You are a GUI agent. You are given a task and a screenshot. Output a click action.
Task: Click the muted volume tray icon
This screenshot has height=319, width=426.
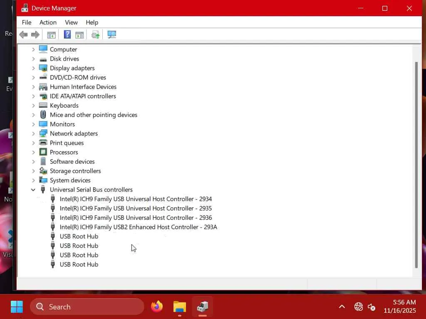click(372, 307)
